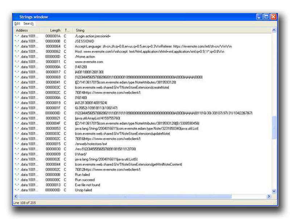Click the icon beside the www.evernote.com string row
The image size is (290, 219).
pos(17,62)
